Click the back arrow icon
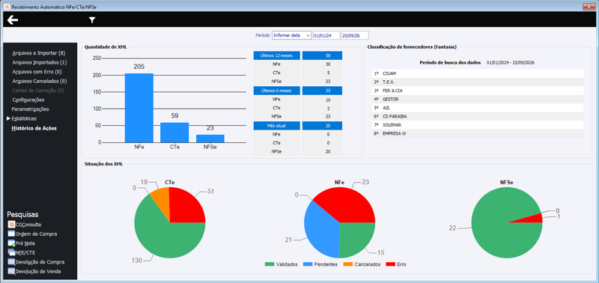This screenshot has width=599, height=283. (13, 20)
